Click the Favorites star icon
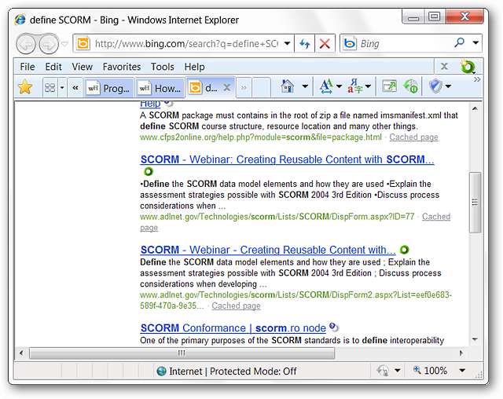The image size is (503, 399). click(x=25, y=87)
